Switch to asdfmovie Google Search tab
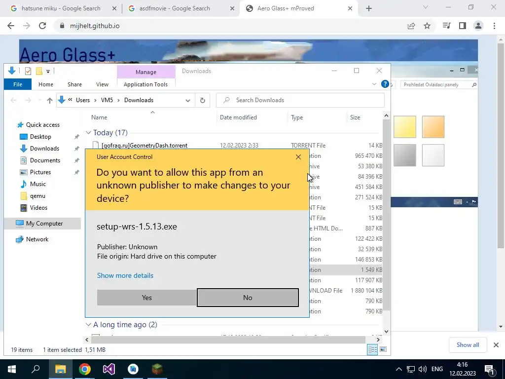Image resolution: width=505 pixels, height=379 pixels. pyautogui.click(x=175, y=8)
